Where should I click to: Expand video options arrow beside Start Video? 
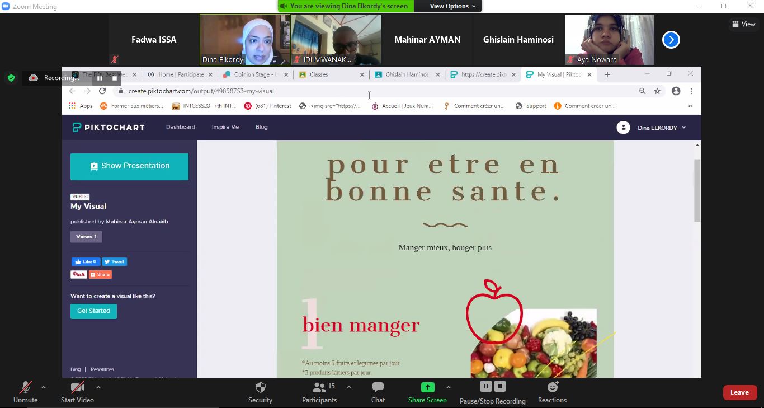(x=98, y=387)
